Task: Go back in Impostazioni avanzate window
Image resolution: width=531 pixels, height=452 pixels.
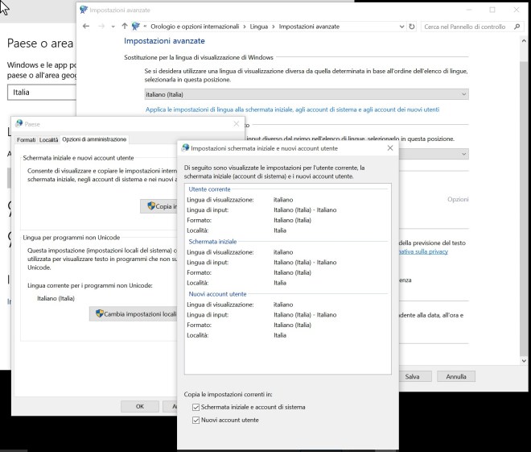Action: [x=86, y=26]
